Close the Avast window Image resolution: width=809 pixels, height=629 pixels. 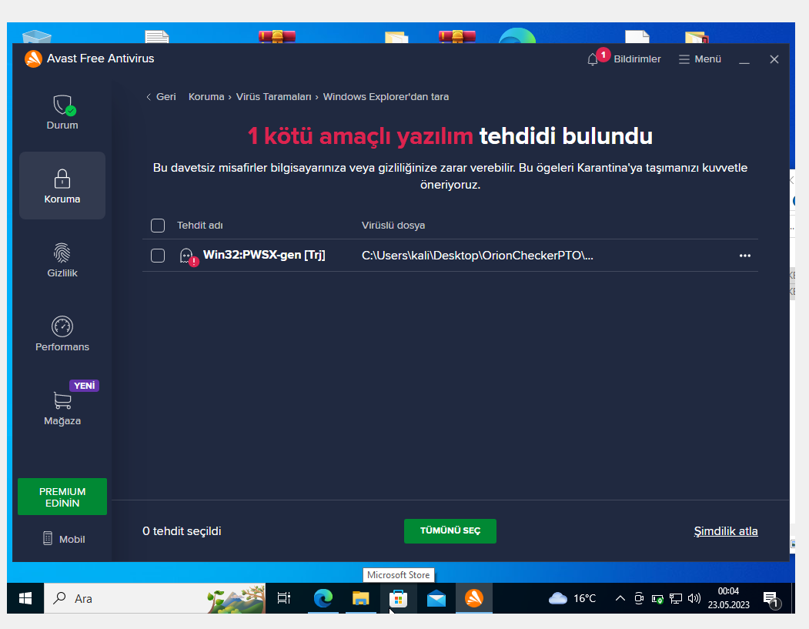click(x=774, y=59)
